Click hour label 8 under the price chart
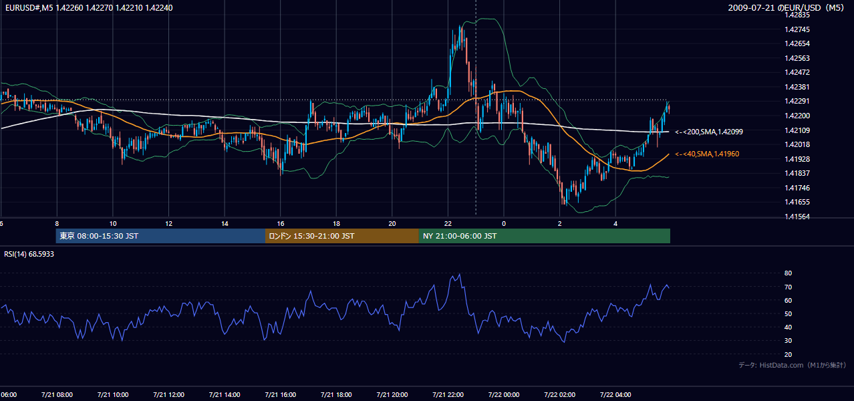 [x=57, y=224]
